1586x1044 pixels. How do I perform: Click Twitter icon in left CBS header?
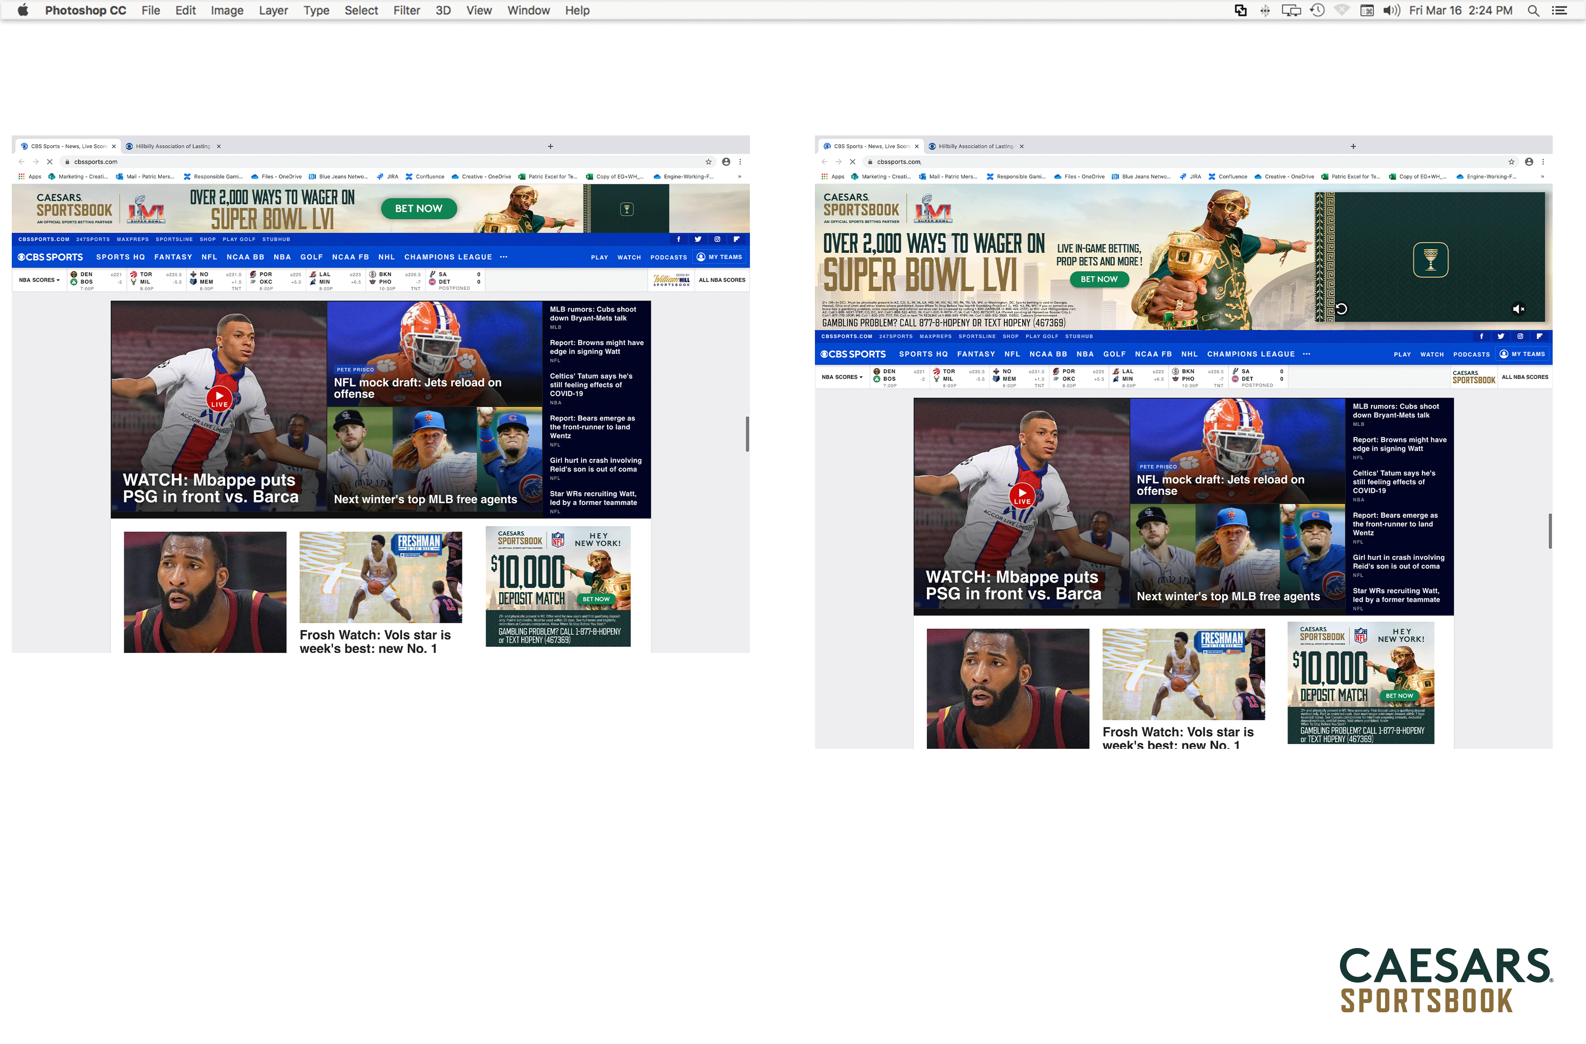698,239
